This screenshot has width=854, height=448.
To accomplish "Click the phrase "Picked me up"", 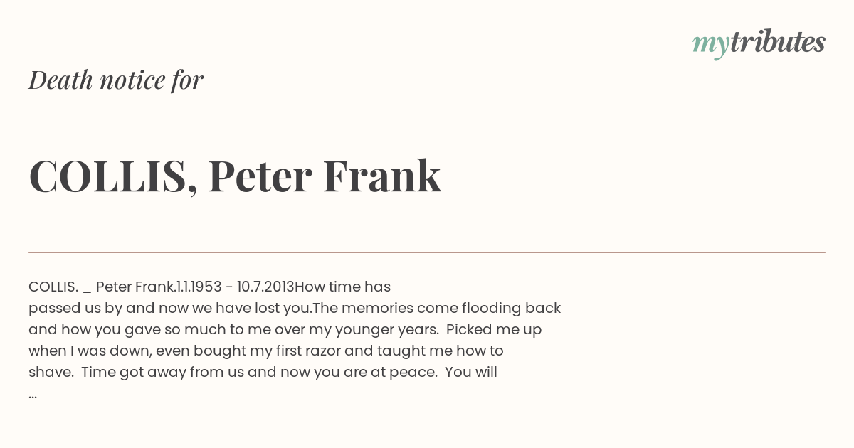I will tap(494, 330).
